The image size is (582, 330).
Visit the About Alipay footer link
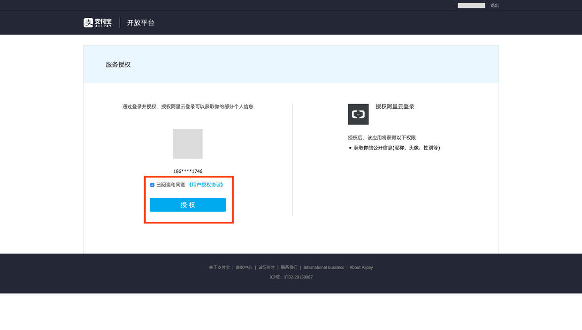(361, 268)
